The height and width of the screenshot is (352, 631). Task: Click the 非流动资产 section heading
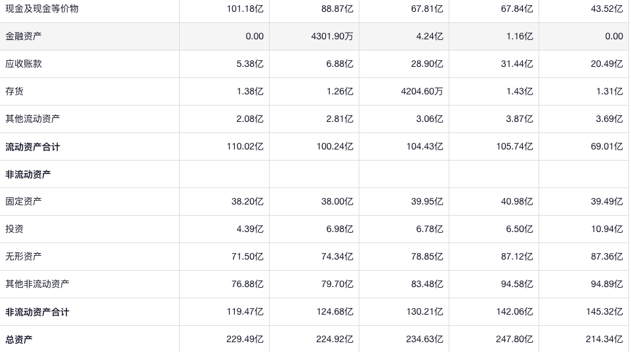(x=28, y=174)
